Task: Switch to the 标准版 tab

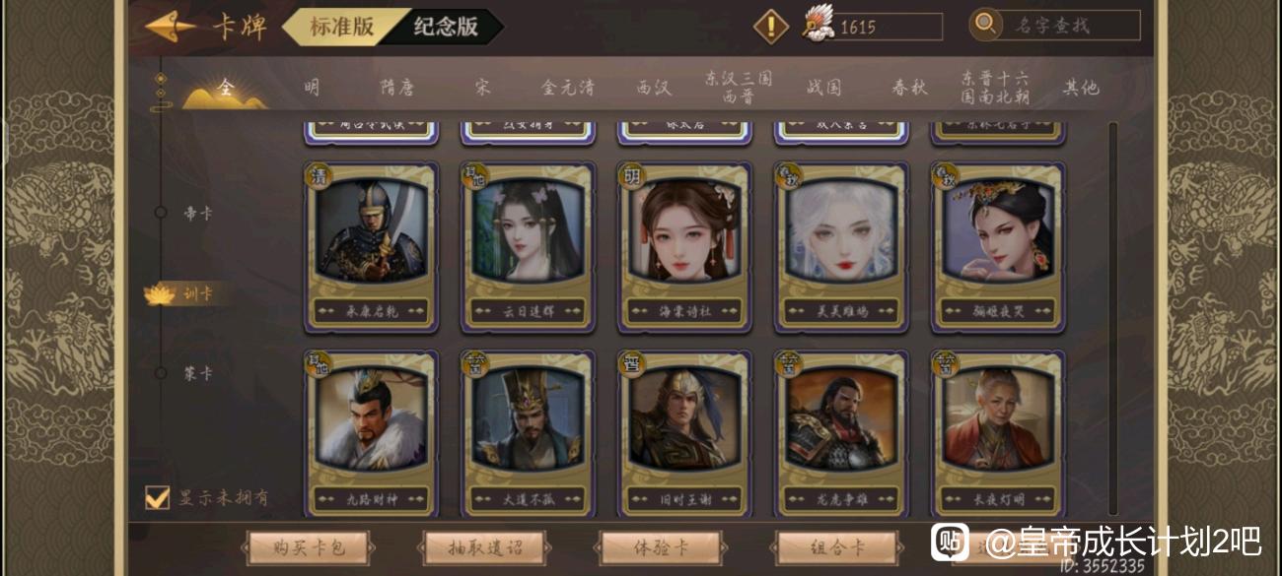Action: (341, 27)
